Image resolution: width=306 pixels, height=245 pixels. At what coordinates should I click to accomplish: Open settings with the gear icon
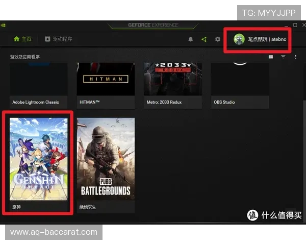[x=218, y=39]
